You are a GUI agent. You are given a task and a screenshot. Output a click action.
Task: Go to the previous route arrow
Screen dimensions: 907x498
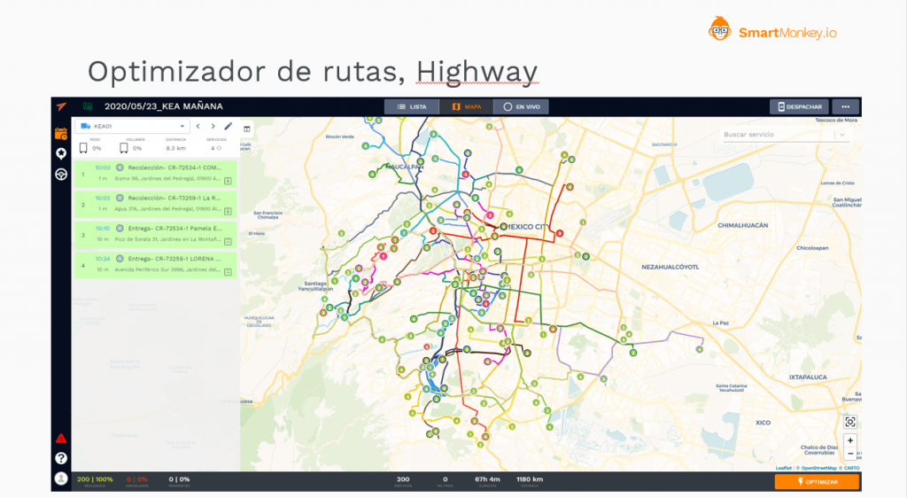coord(198,126)
